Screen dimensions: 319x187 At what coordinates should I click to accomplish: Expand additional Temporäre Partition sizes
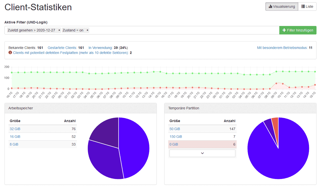tap(202, 153)
